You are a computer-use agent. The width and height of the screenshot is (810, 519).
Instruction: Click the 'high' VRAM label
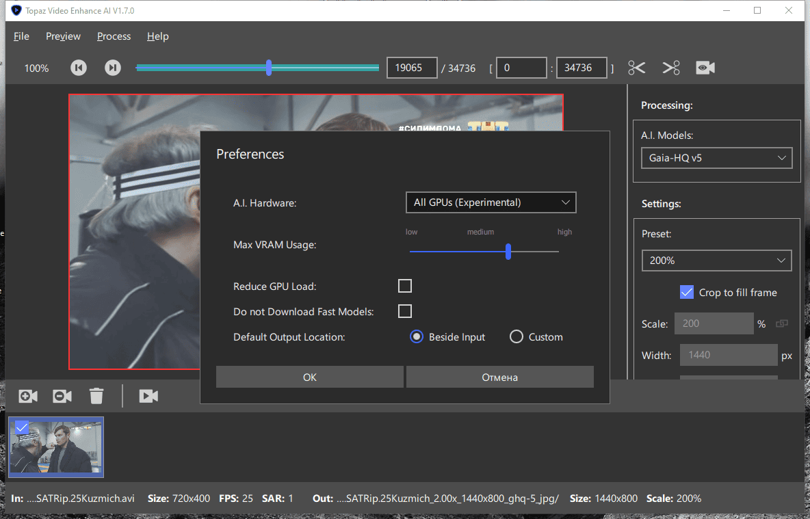pyautogui.click(x=564, y=232)
